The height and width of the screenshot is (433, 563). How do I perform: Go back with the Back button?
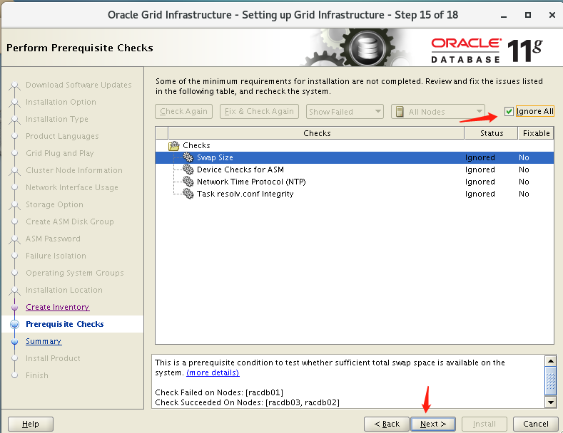tap(387, 424)
